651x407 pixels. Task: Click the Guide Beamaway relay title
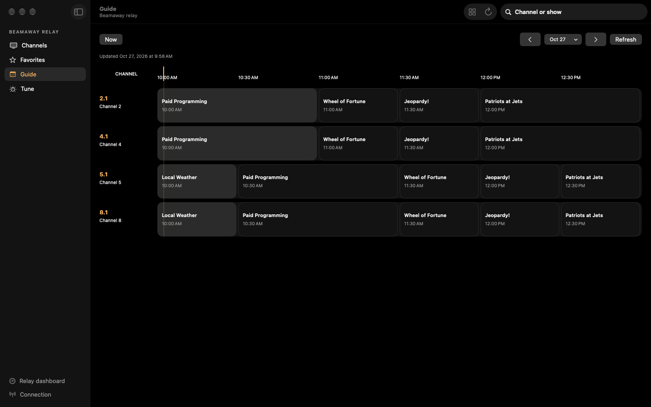[x=118, y=12]
